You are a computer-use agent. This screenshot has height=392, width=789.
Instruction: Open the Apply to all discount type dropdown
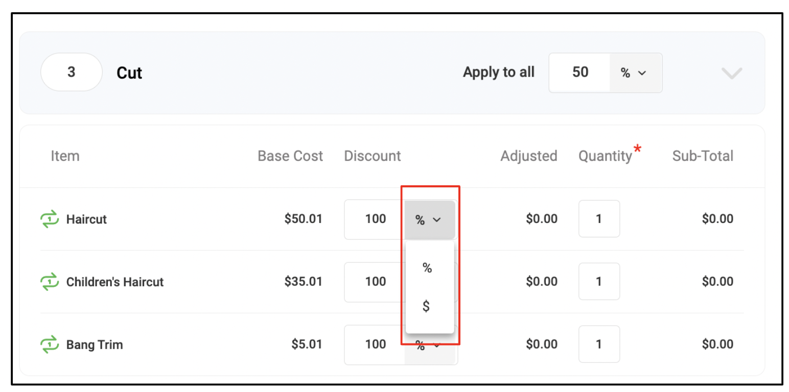click(636, 73)
